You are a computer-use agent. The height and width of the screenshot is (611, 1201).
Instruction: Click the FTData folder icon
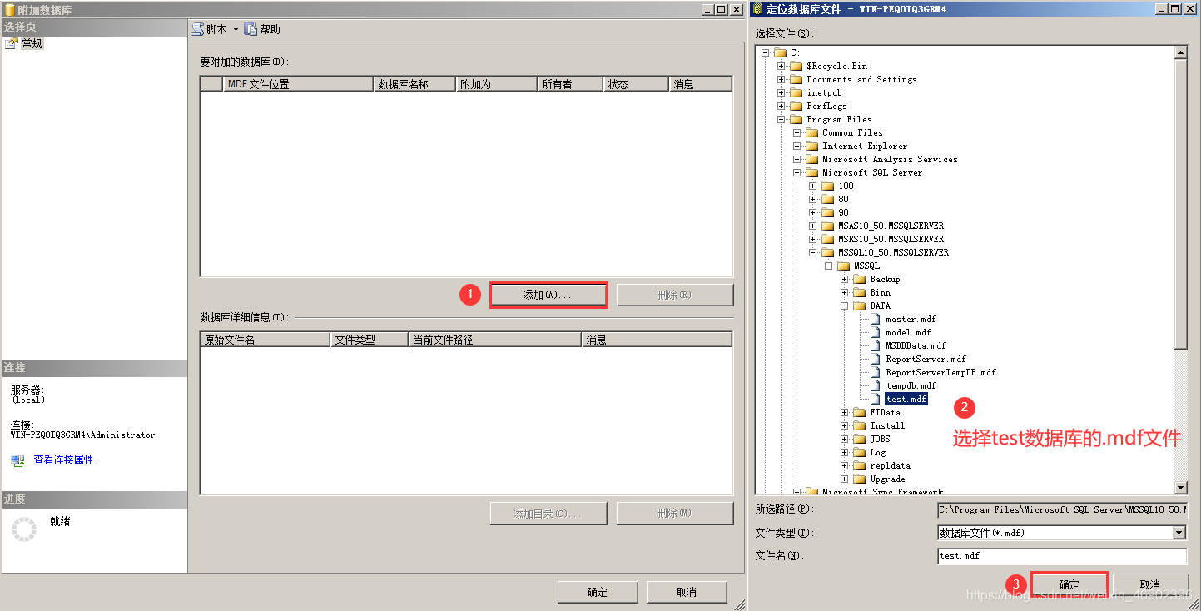point(859,412)
